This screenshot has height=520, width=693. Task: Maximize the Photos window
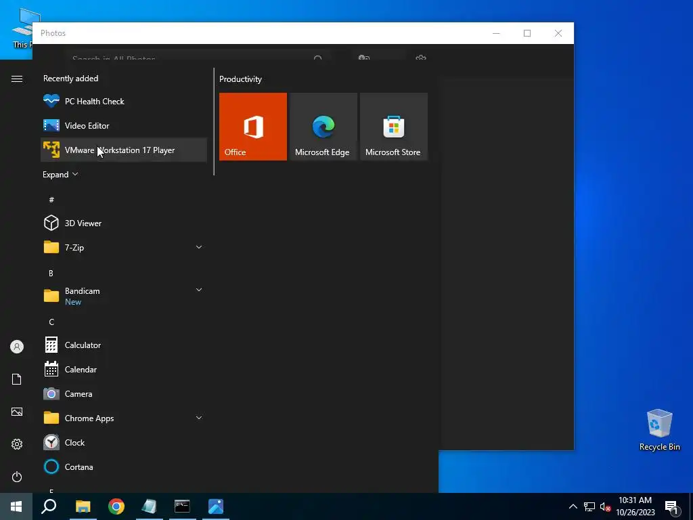[527, 33]
